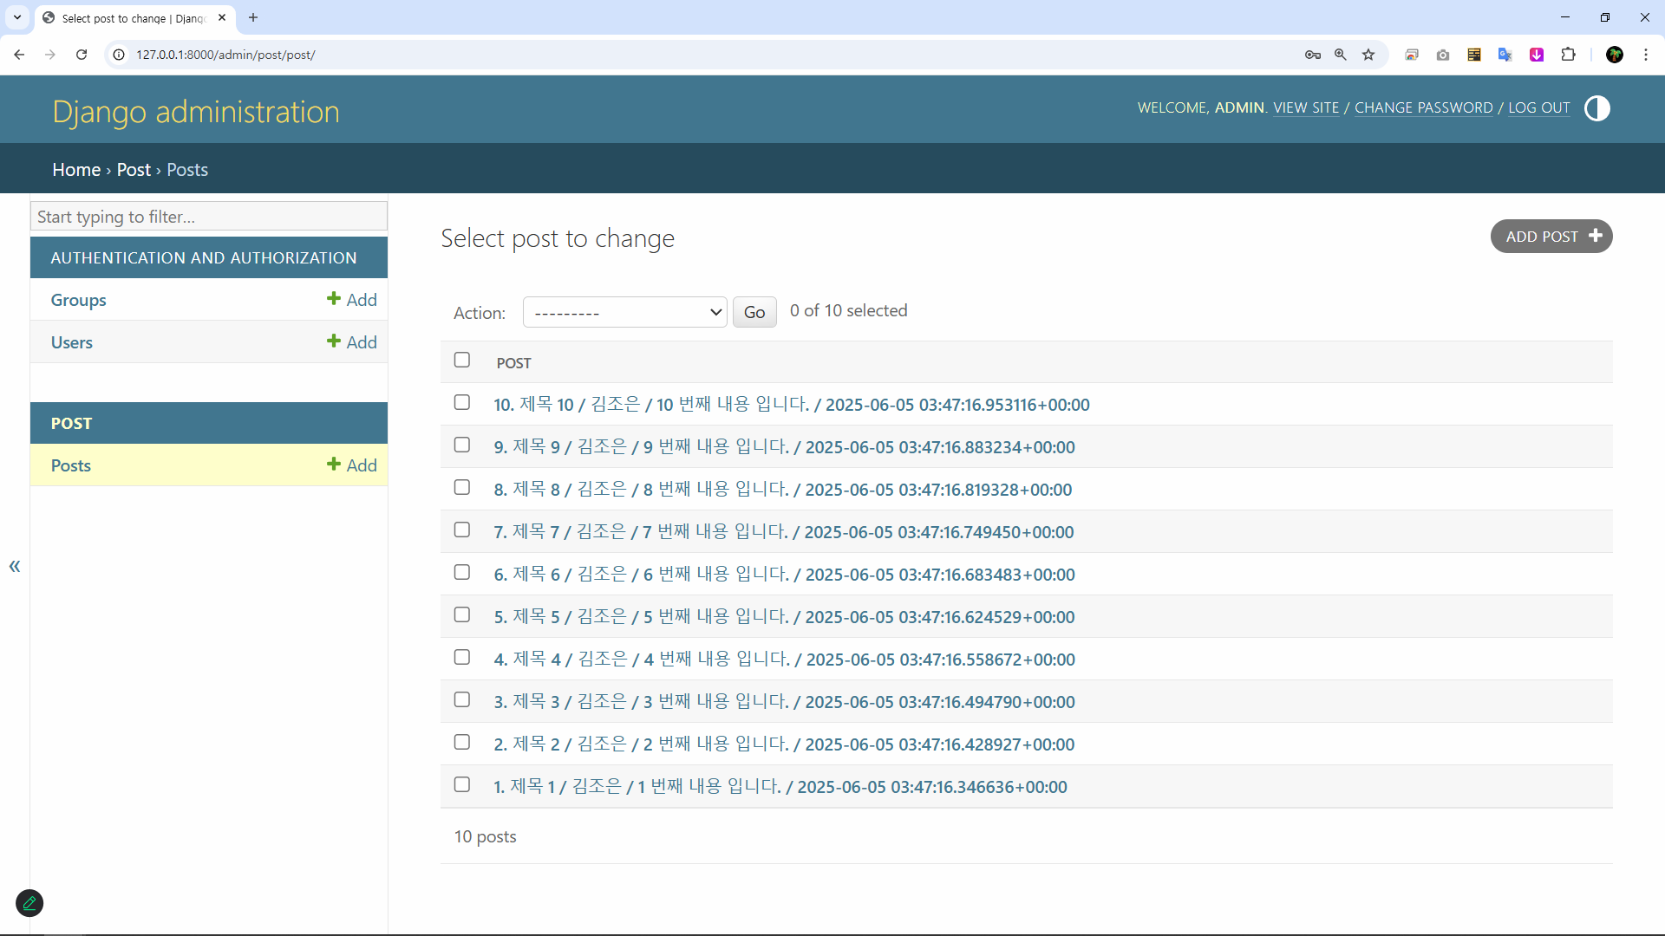Check the box for post 1. 제목 1
Viewport: 1665px width, 936px height.
pos(462,784)
